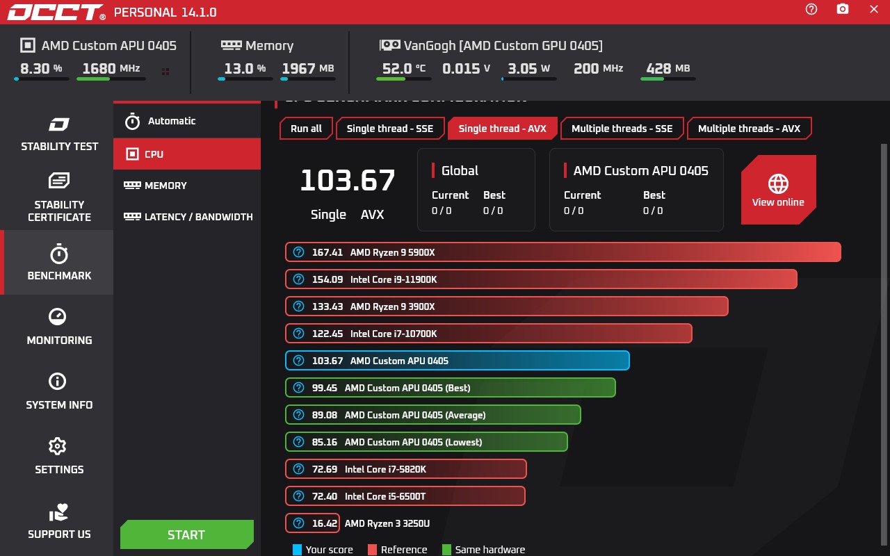Image resolution: width=890 pixels, height=556 pixels.
Task: Select the CPU benchmark menu item
Action: click(187, 154)
